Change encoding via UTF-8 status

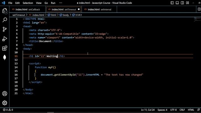click(173, 110)
